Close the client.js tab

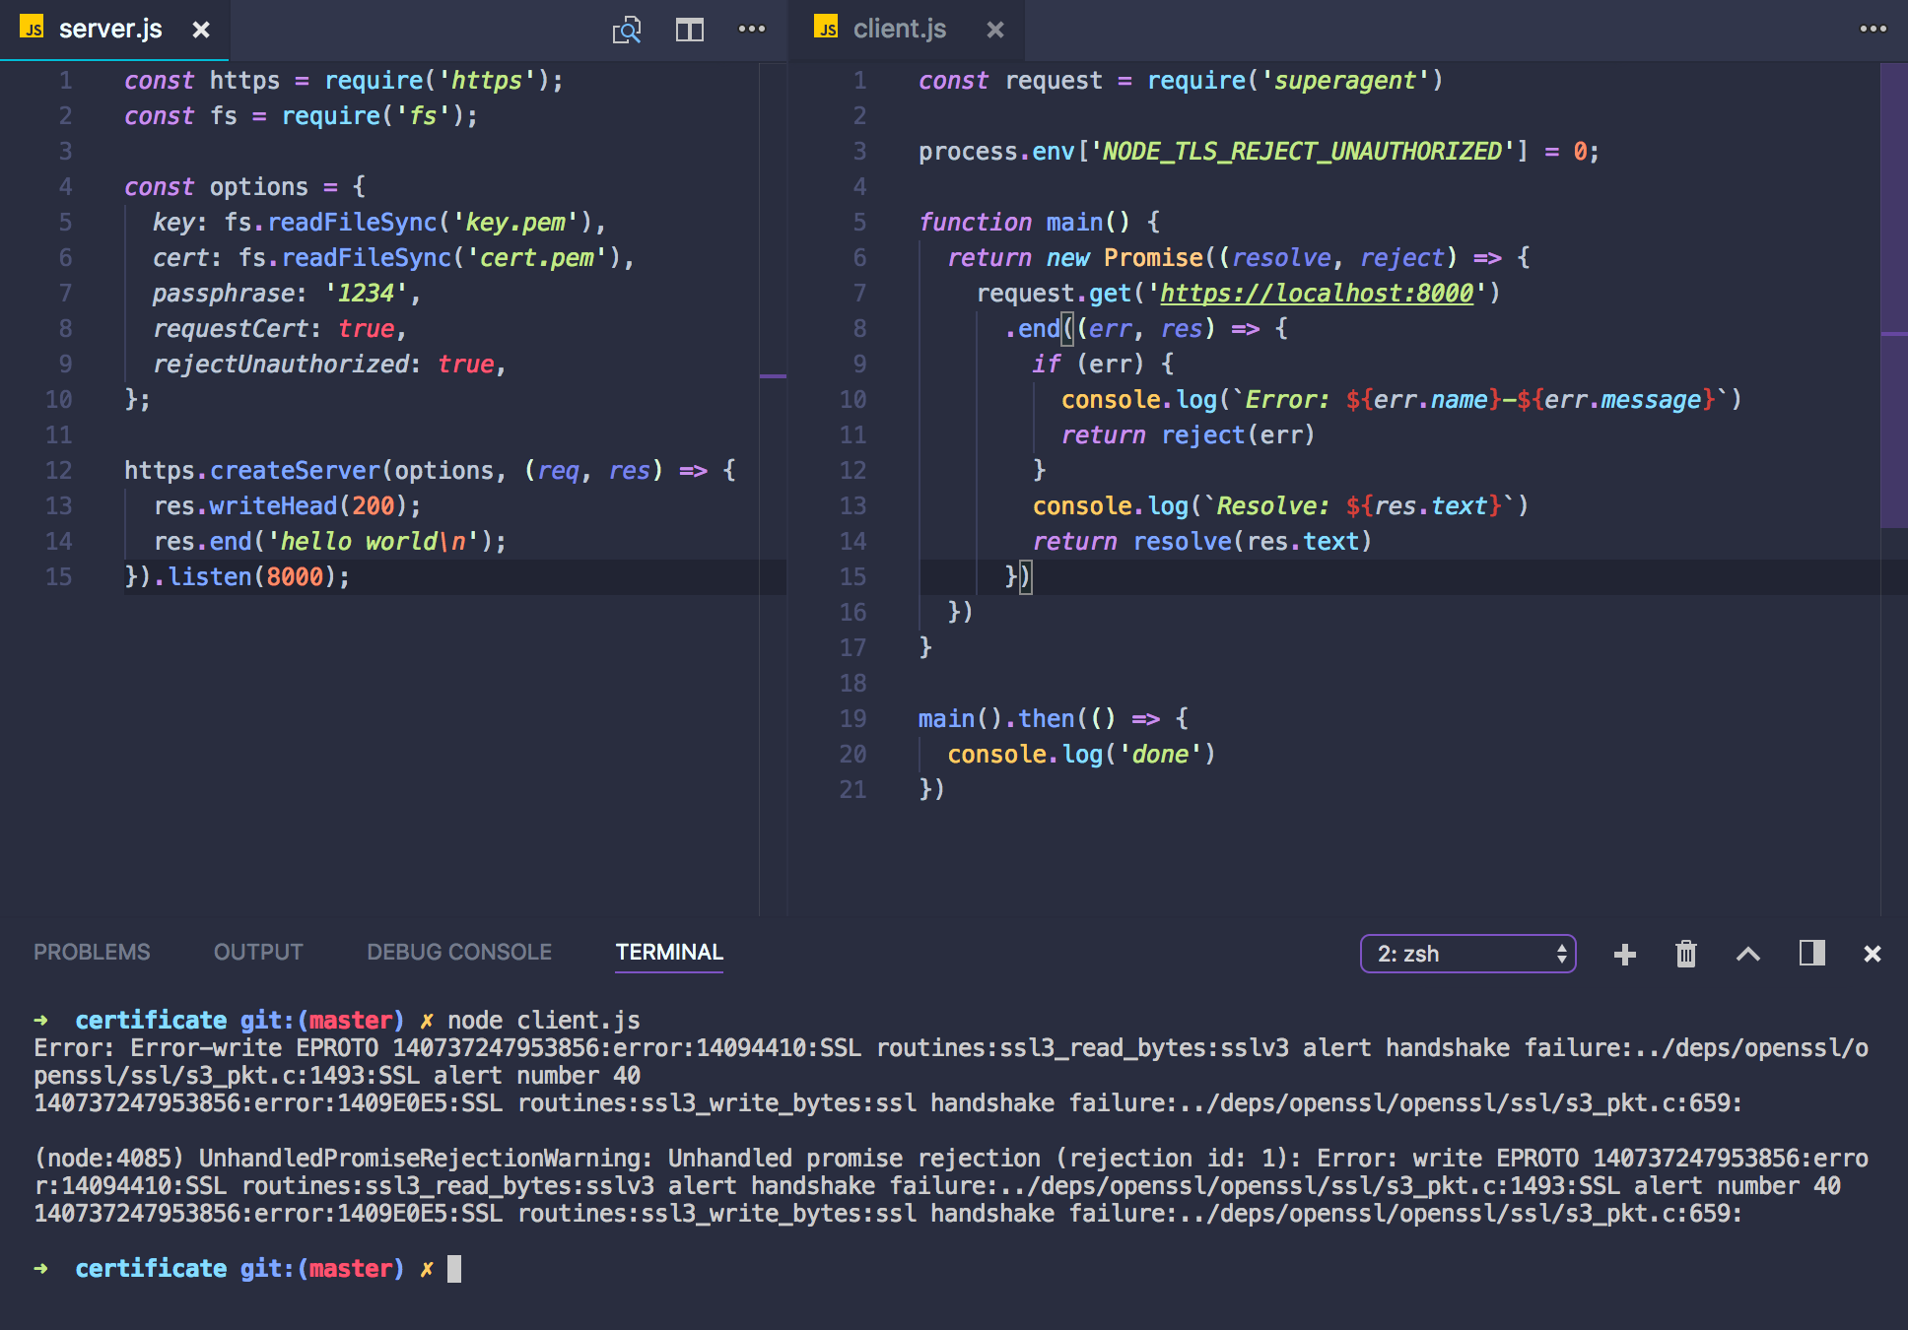coord(995,31)
